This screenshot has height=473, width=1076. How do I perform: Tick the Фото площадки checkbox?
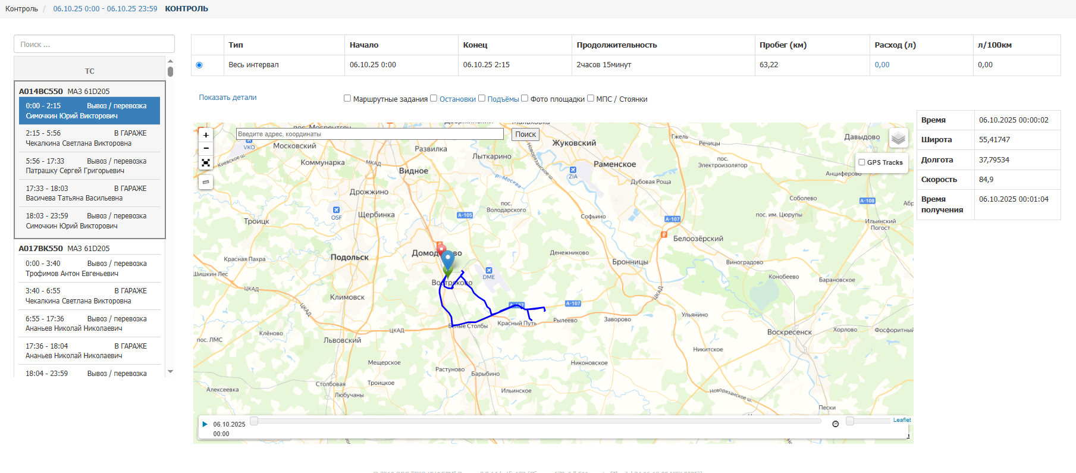(525, 99)
